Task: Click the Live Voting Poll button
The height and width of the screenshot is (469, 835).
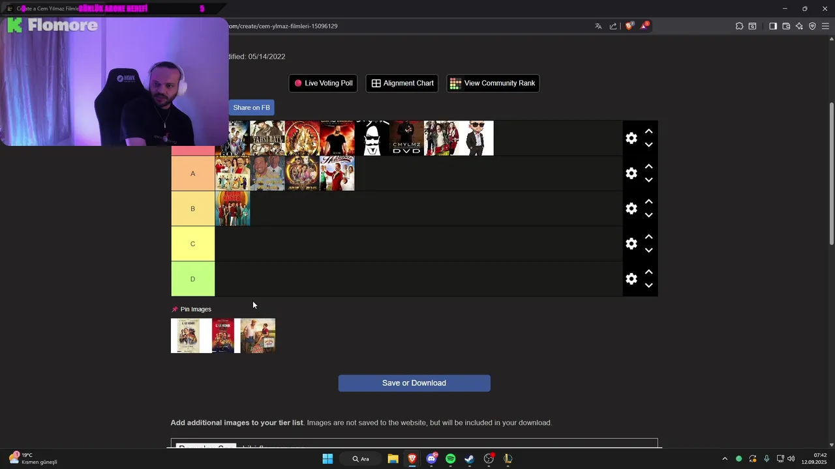Action: 323,83
